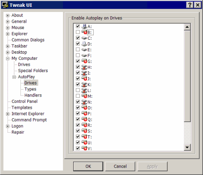Viewport: 203px width, 175px height.
Task: Select Templates in the tree
Action: [22, 108]
